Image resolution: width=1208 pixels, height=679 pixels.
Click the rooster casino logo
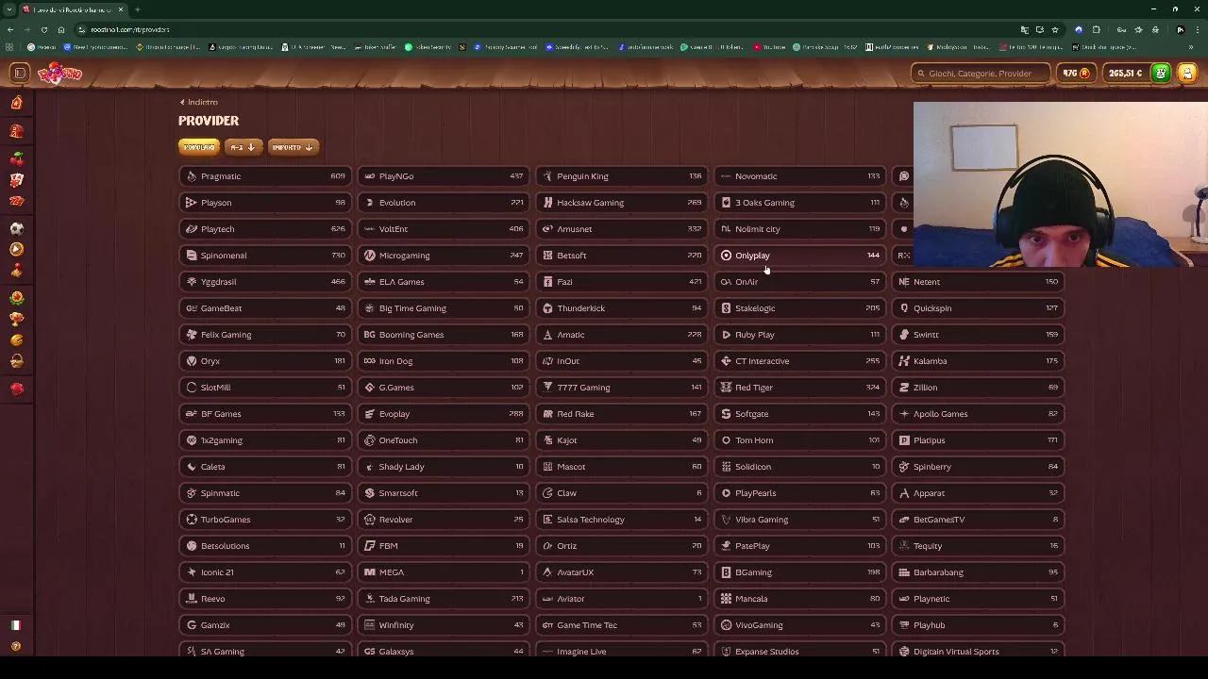pos(59,73)
